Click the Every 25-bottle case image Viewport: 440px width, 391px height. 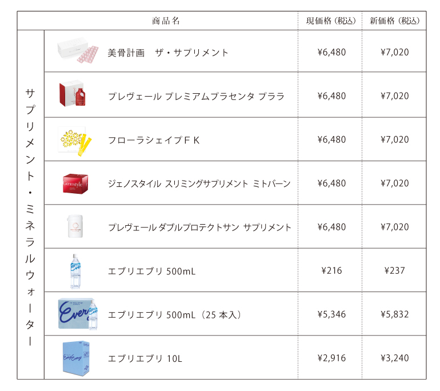coord(78,314)
